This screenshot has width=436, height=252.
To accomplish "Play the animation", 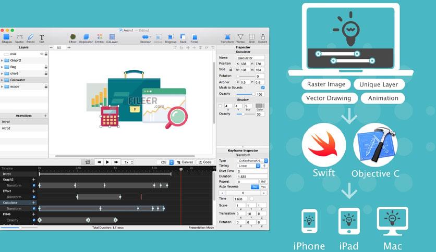I will point(107,162).
